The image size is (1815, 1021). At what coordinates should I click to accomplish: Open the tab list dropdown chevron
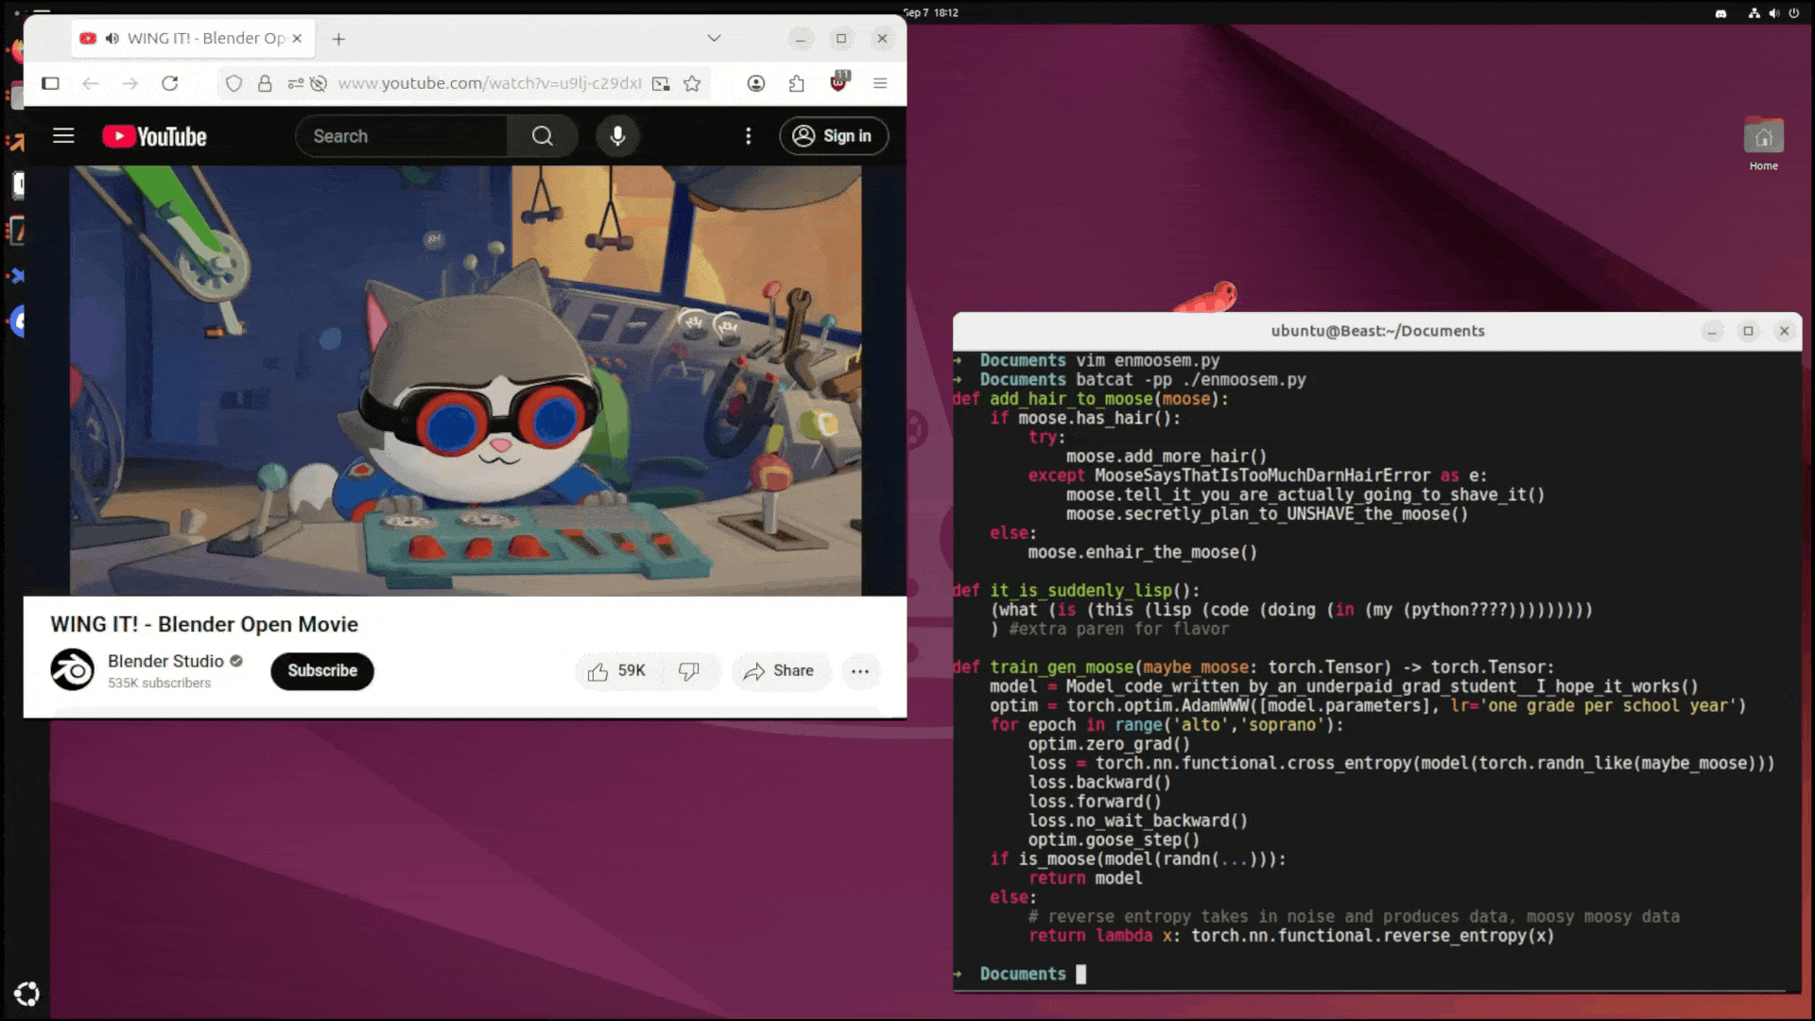click(x=713, y=38)
